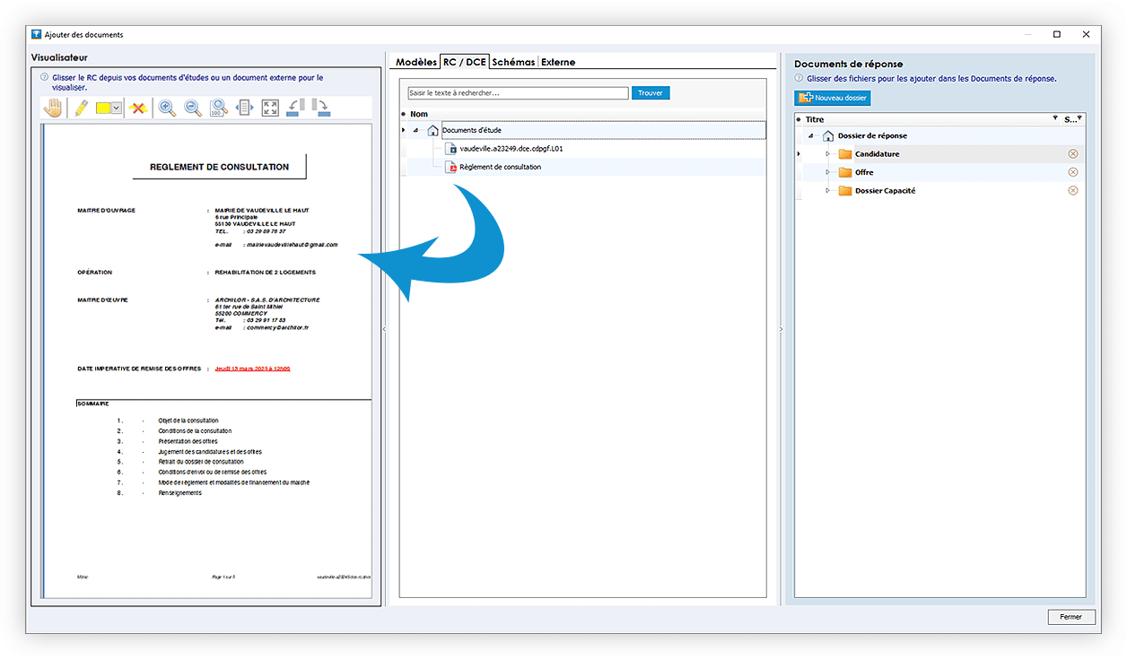Activate the yellow highlighter pencil tool
This screenshot has height=659, width=1127.
[81, 108]
